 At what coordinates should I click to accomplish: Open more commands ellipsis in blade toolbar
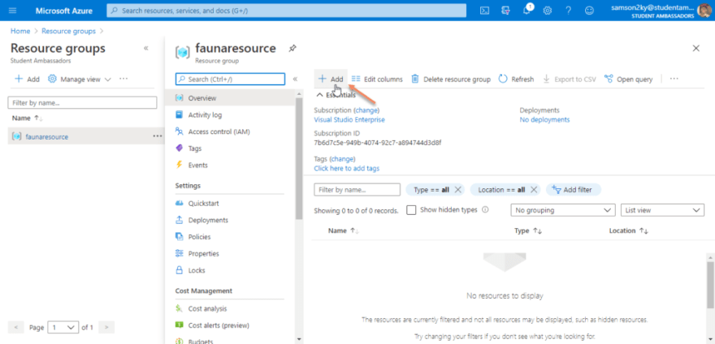pos(674,79)
